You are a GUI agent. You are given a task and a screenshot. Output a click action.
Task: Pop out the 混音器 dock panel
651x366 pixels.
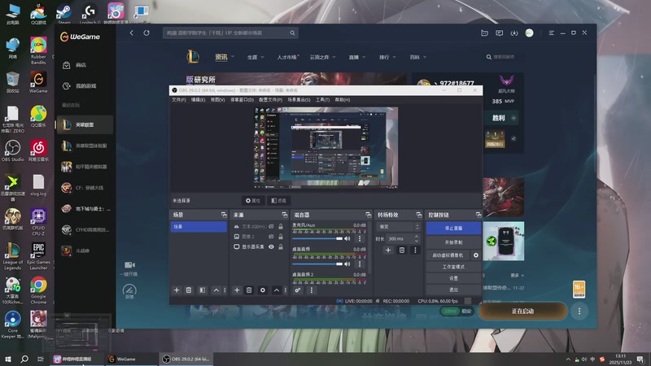pyautogui.click(x=368, y=215)
